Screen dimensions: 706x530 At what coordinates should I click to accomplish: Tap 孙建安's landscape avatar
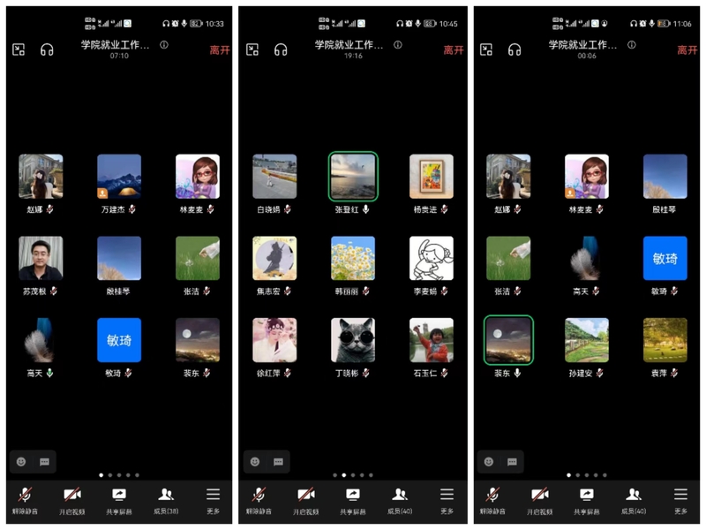(x=587, y=340)
